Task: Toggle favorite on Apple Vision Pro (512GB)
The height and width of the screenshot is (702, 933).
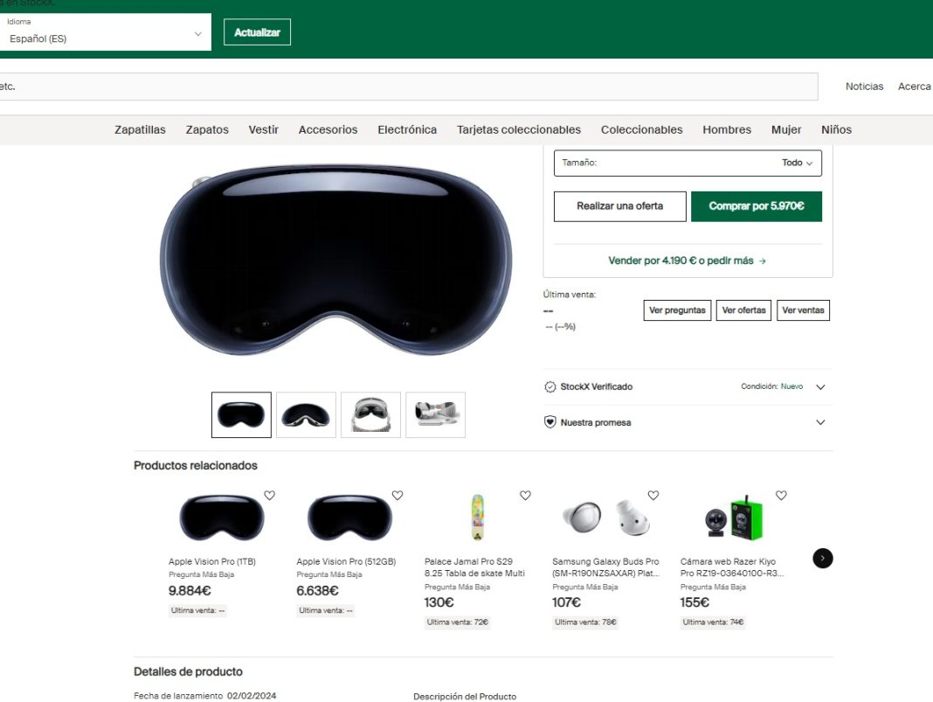Action: coord(397,495)
